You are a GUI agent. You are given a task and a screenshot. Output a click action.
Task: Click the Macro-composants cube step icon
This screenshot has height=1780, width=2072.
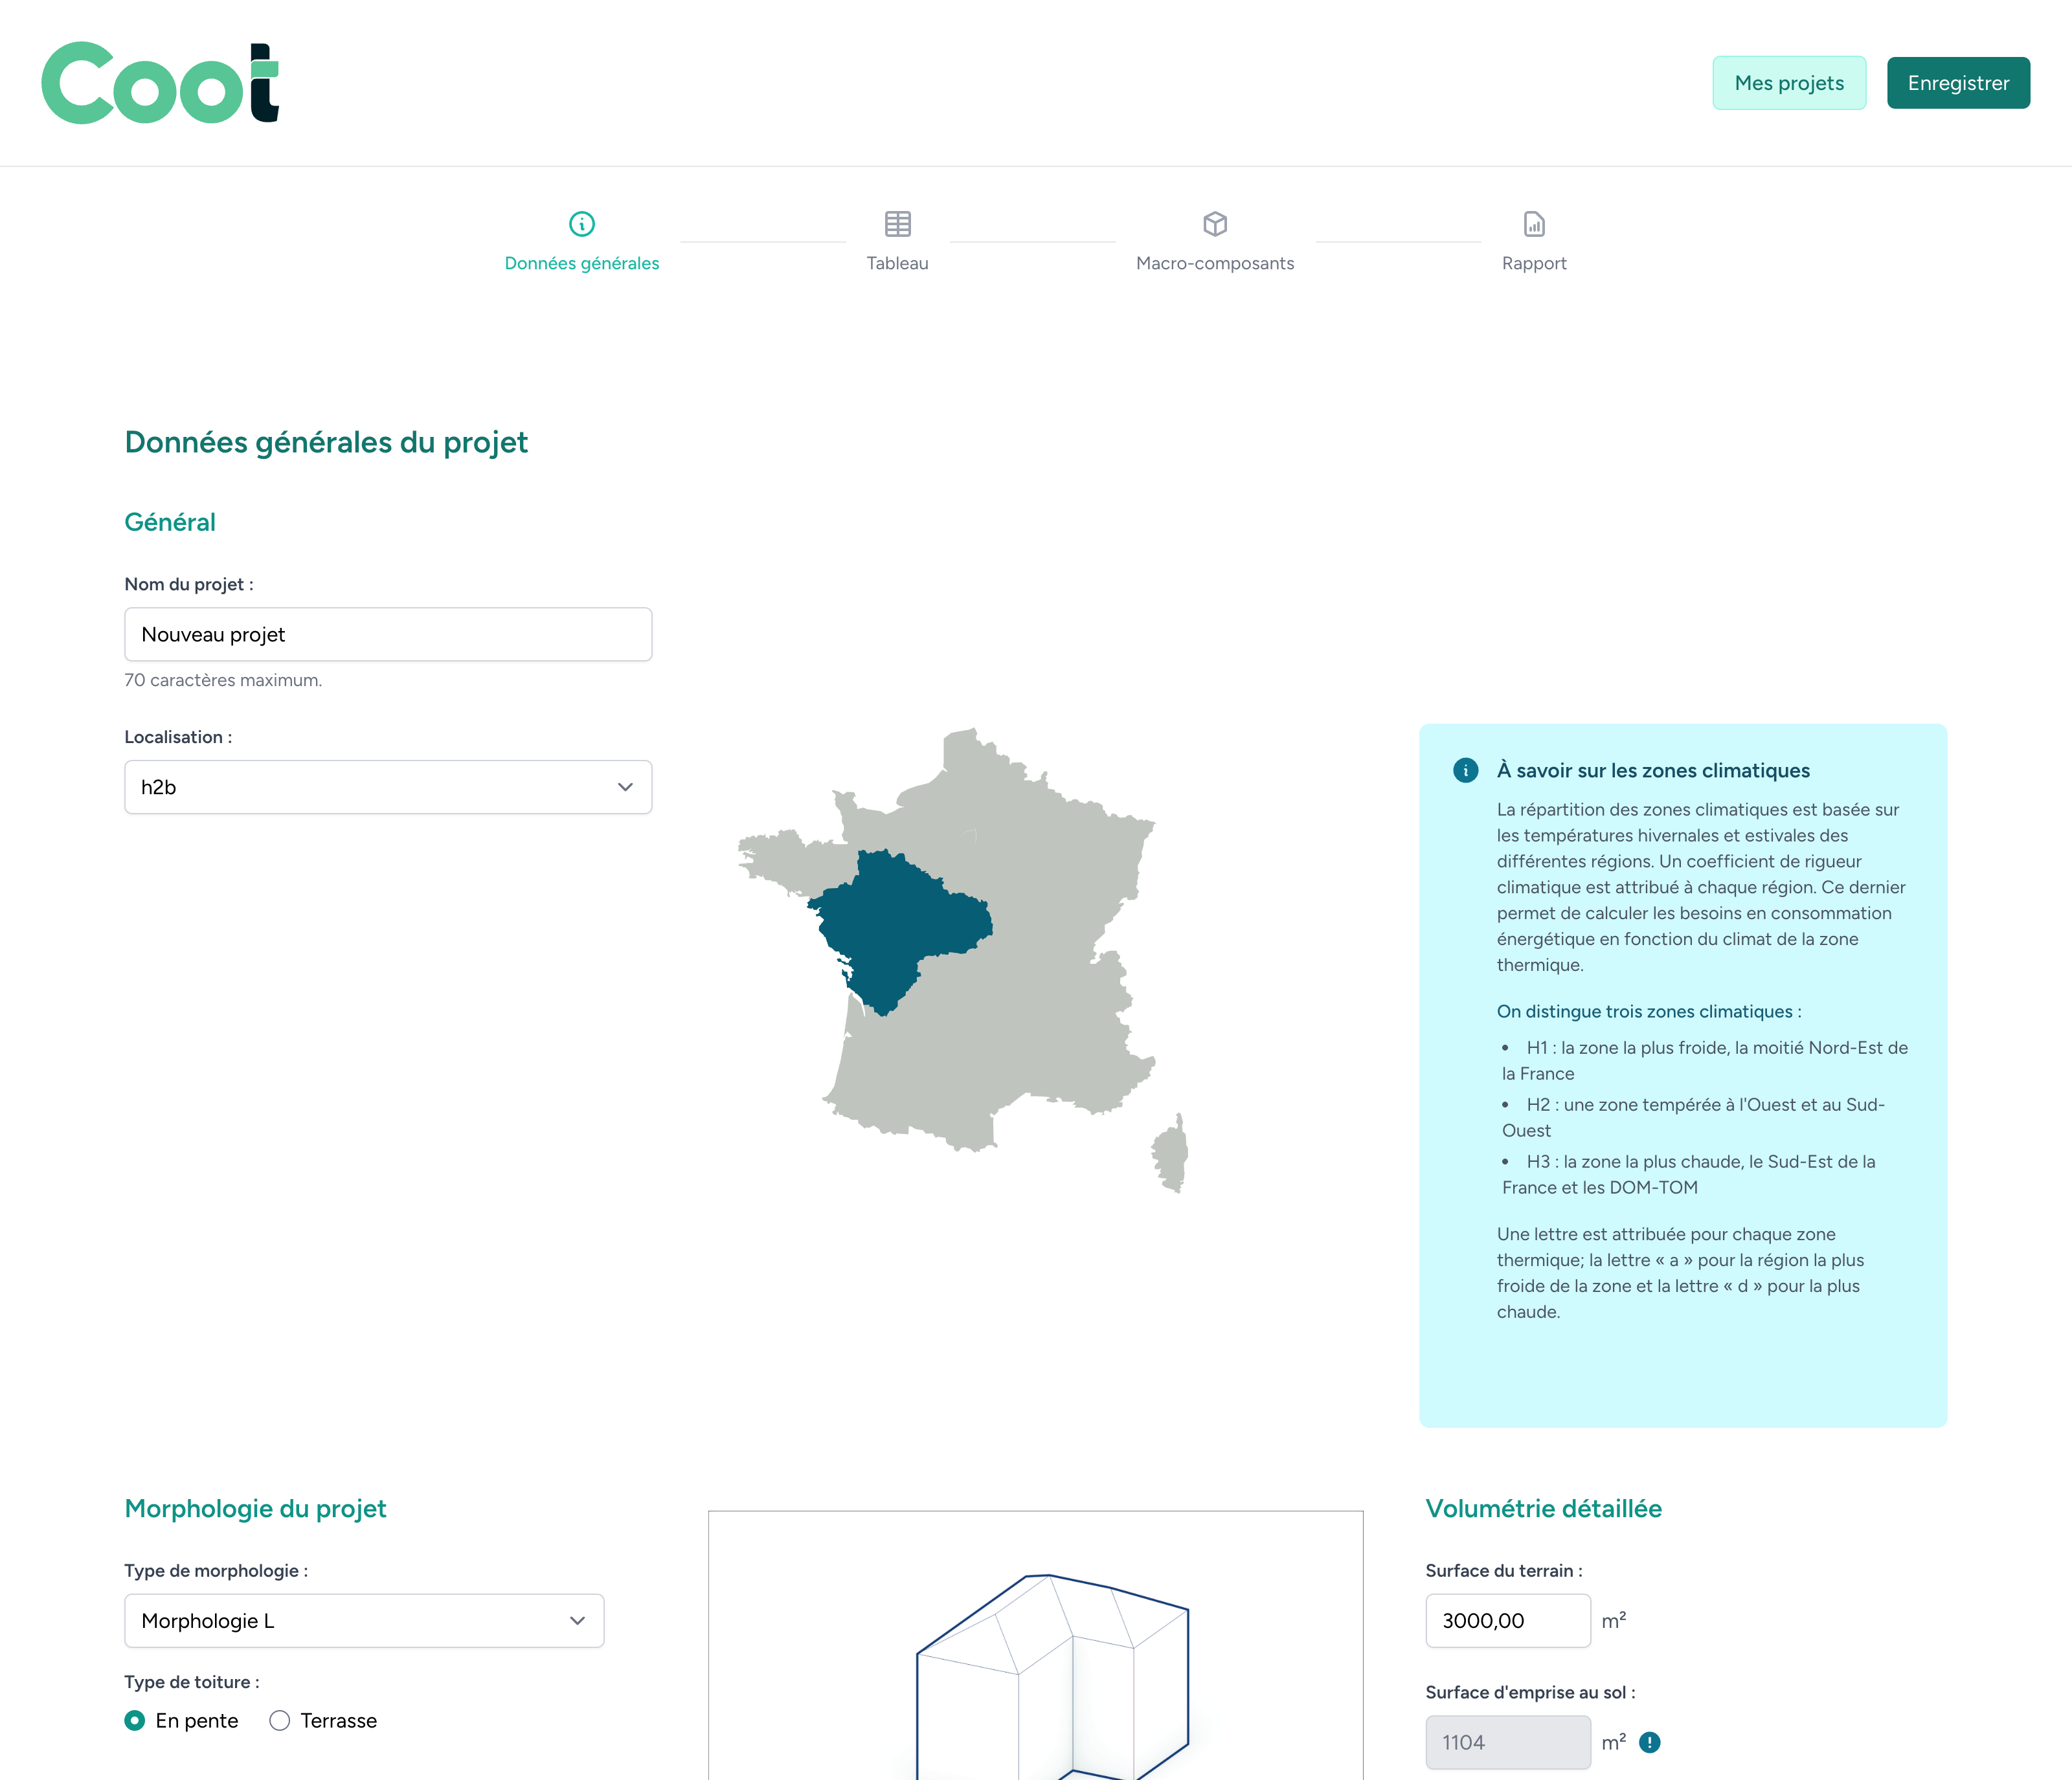[x=1215, y=224]
